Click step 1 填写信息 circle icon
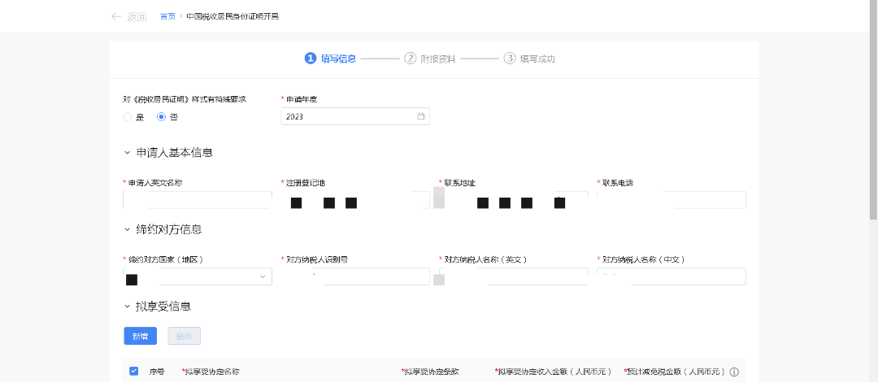Image resolution: width=878 pixels, height=383 pixels. [310, 59]
